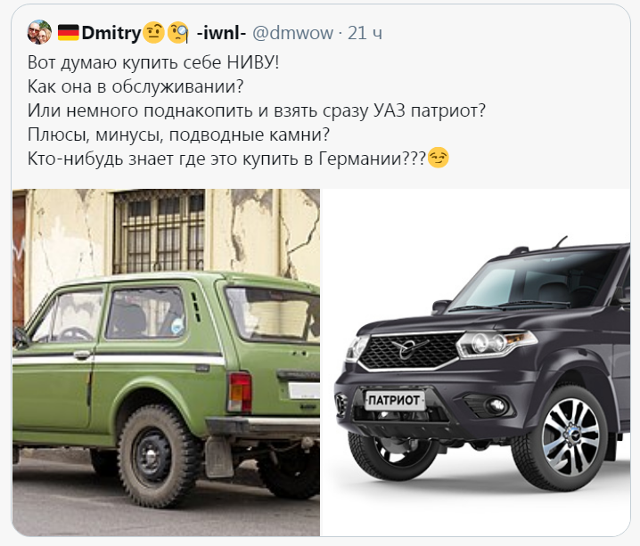640x546 pixels.
Task: Click the red tail light of the green Niva
Action: tap(240, 392)
